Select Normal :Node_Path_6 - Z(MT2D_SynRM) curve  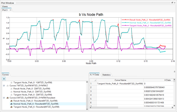click(x=32, y=92)
